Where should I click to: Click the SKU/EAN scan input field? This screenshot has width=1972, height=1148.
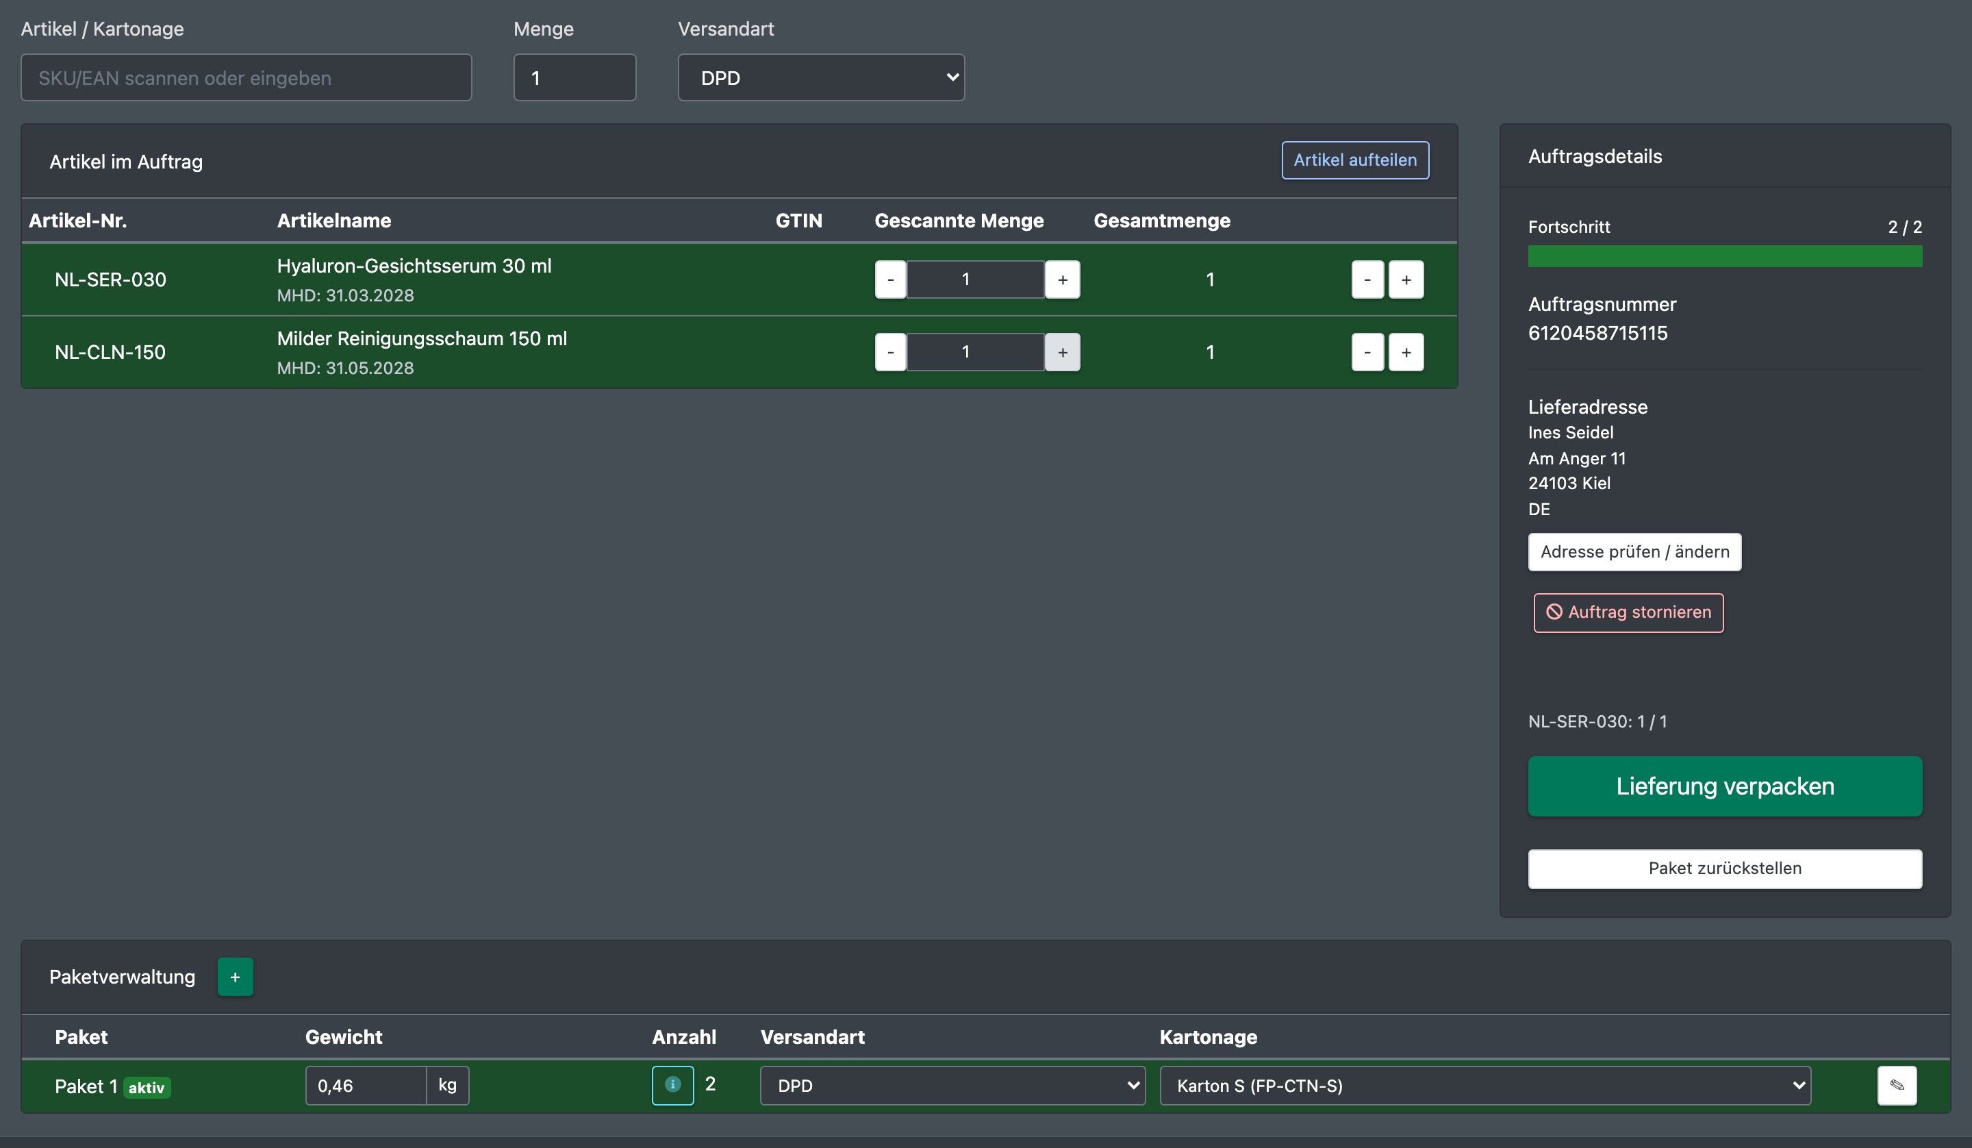click(246, 77)
